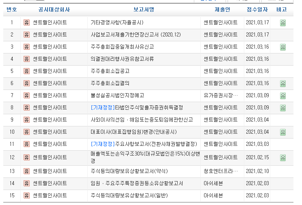Click the red 유 icon in row 6
302x205 pixels.
(x=26, y=83)
